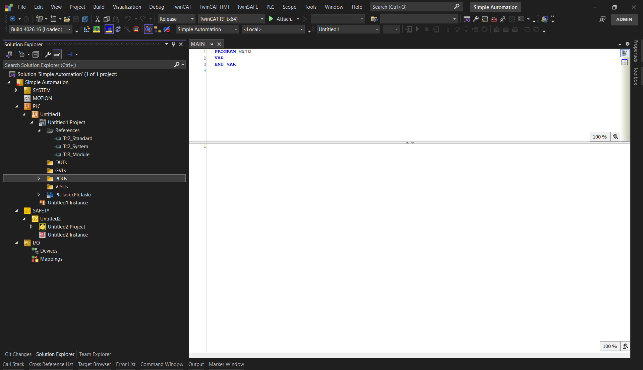Click Sync with Active Document arrow icon
This screenshot has width=643, height=370.
(x=70, y=55)
